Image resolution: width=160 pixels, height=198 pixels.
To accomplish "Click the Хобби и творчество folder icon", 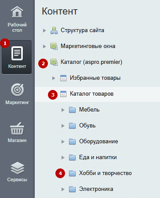I will coord(72,173).
